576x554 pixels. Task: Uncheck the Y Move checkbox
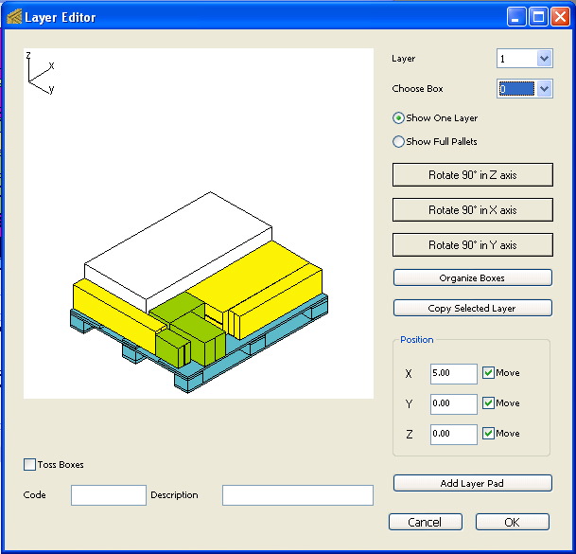[488, 402]
